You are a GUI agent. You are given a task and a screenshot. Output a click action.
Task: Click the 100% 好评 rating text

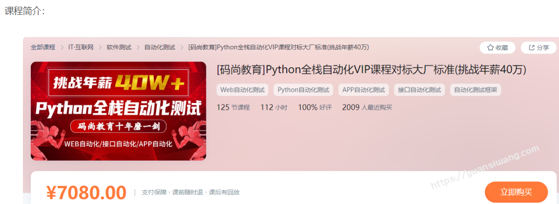[x=315, y=107]
